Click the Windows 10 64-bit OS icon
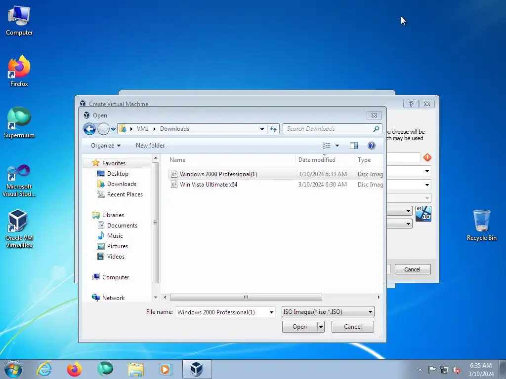 pyautogui.click(x=423, y=213)
